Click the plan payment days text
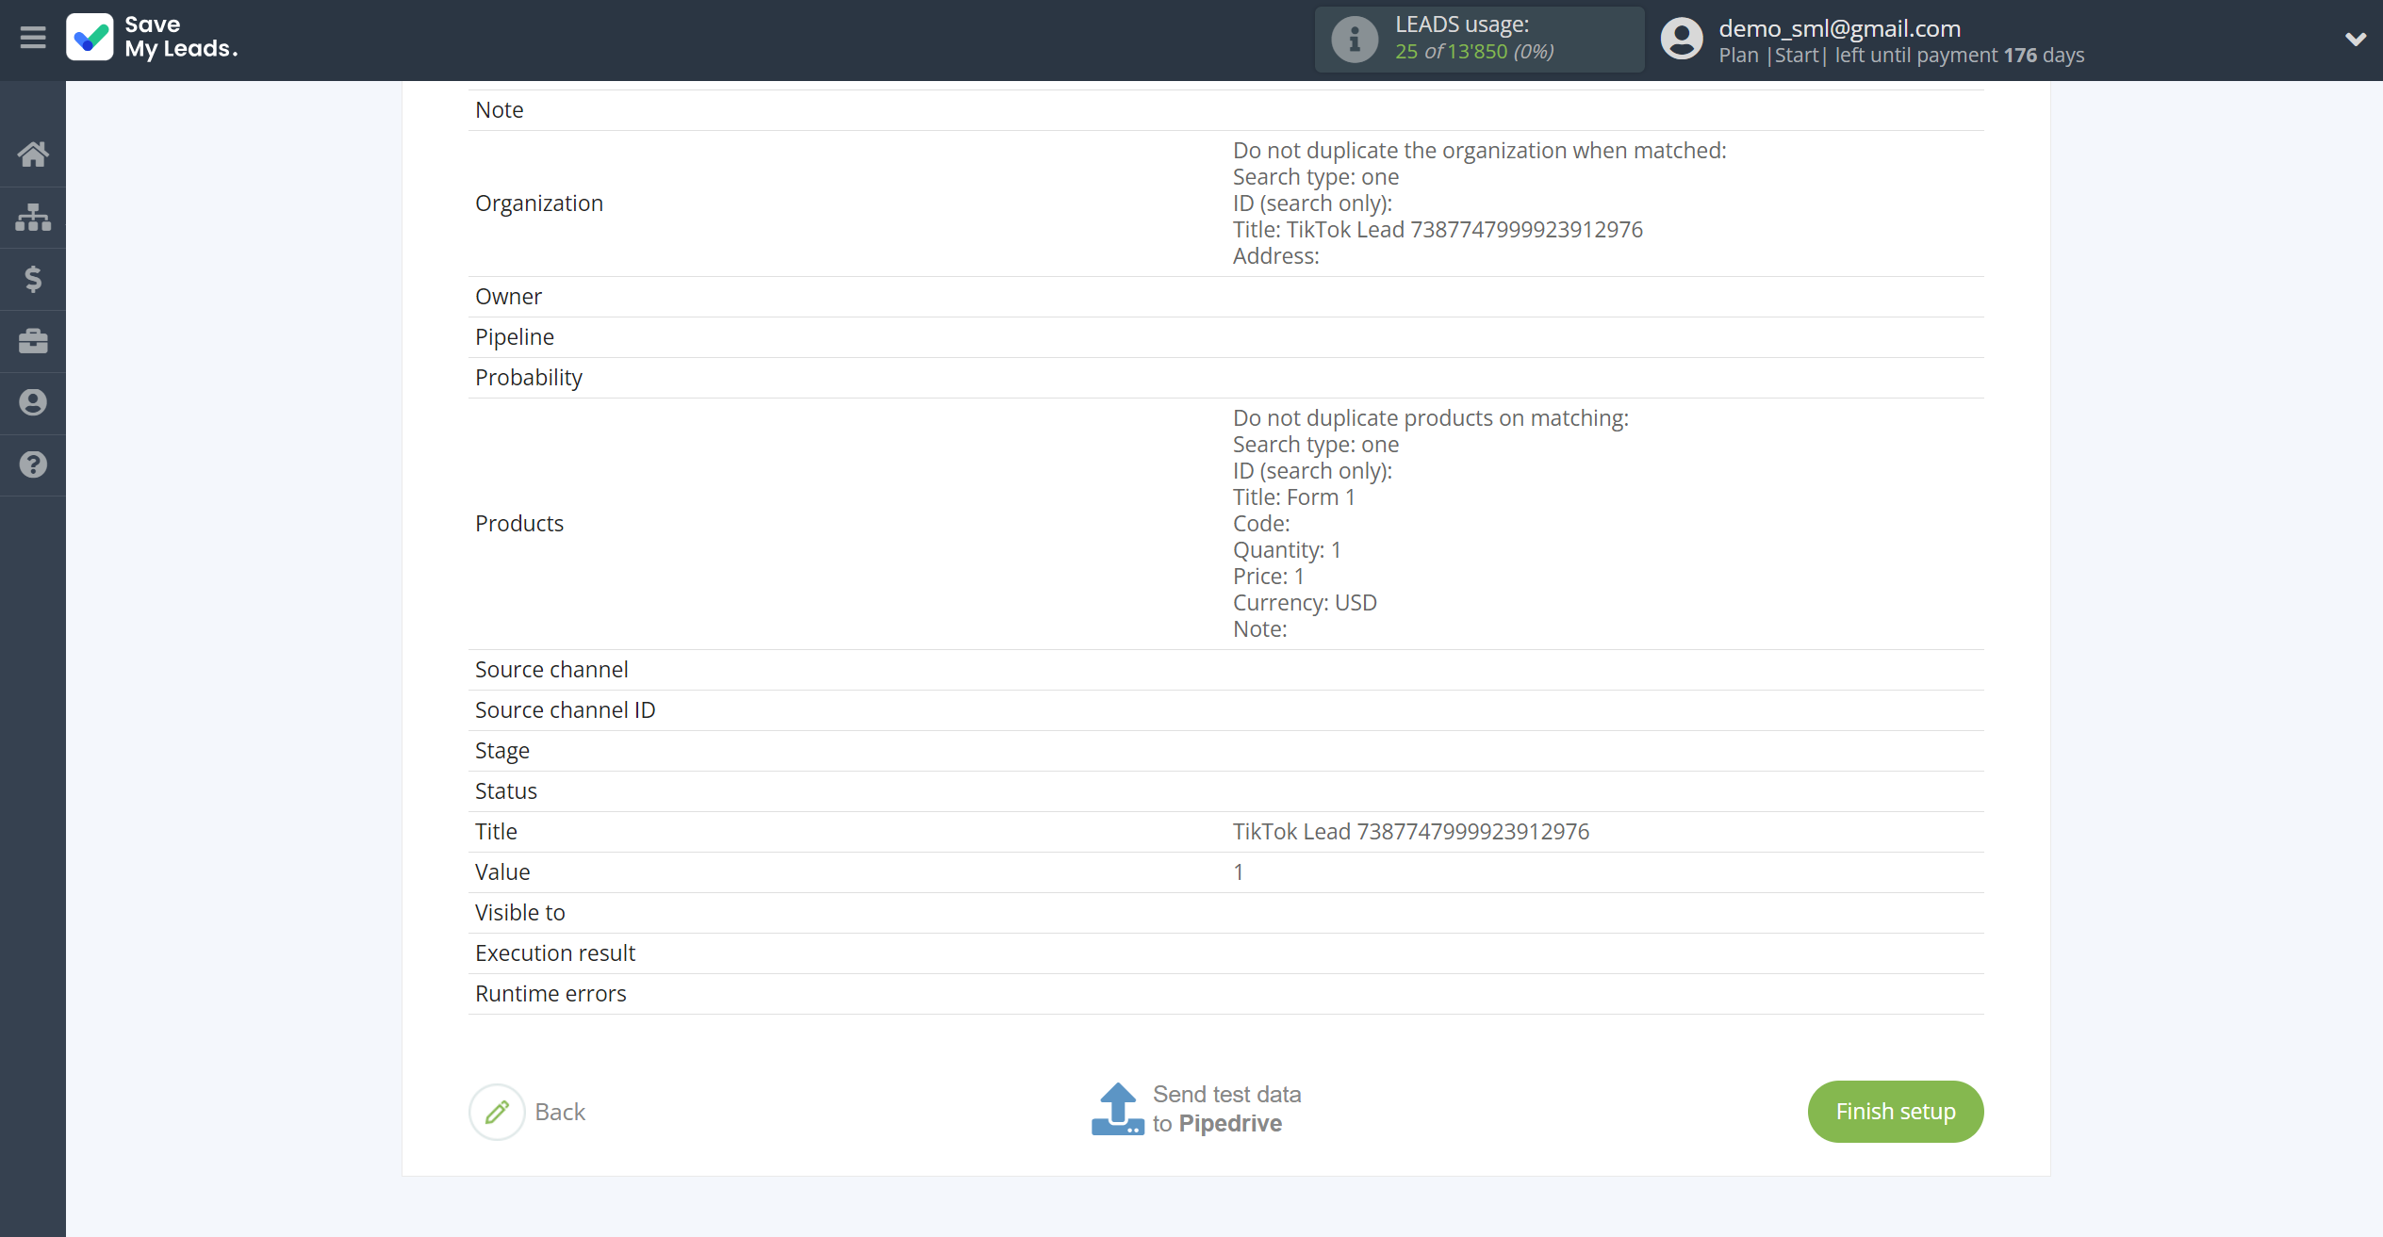 pyautogui.click(x=1901, y=56)
